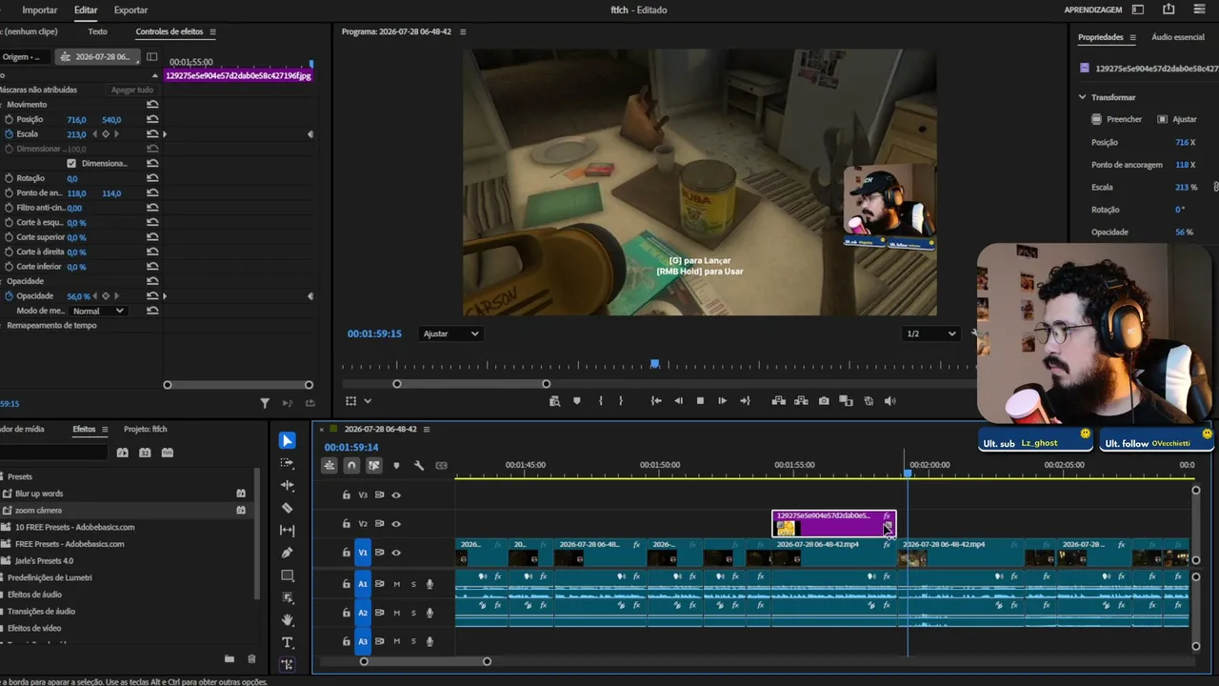Export frame with camera icon
The image size is (1219, 686).
[x=824, y=401]
